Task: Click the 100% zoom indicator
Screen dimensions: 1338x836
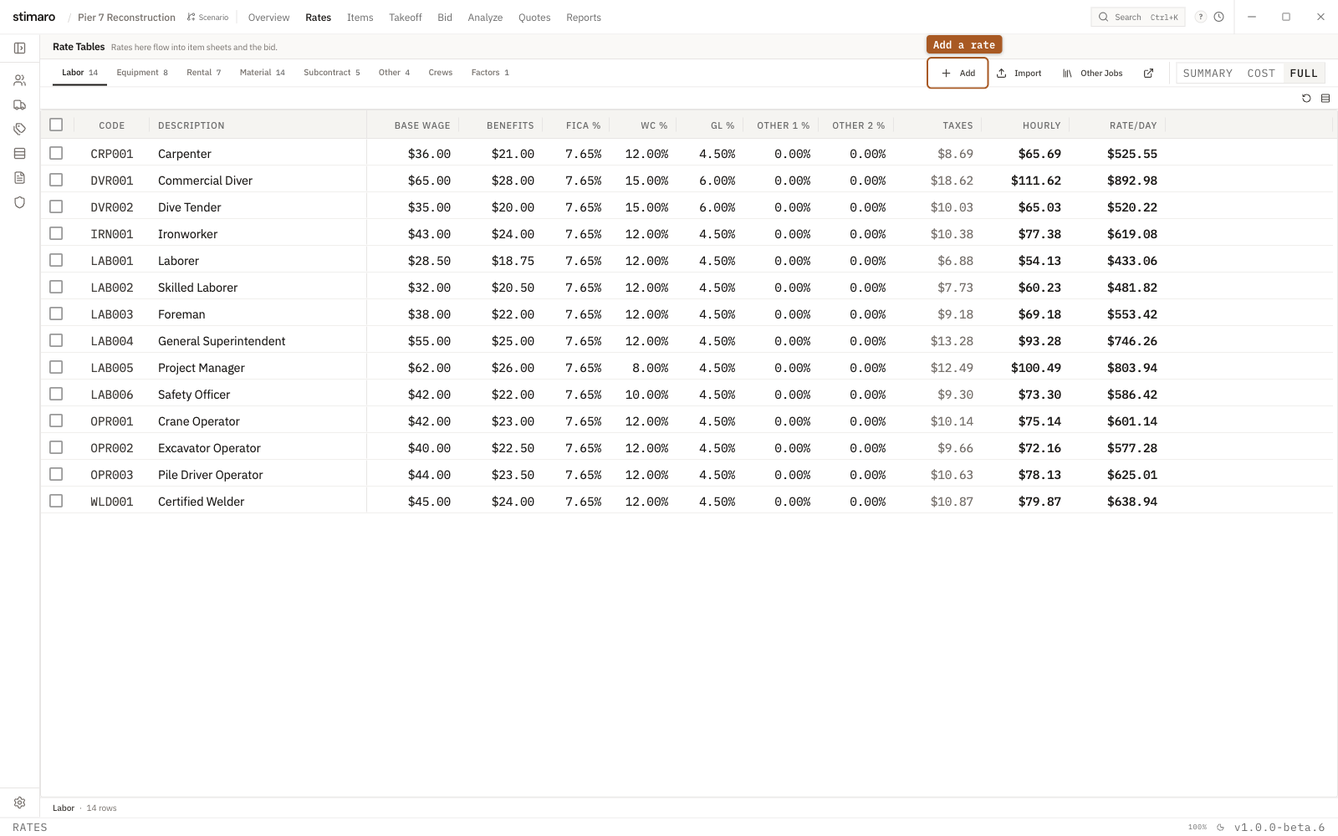Action: 1198,828
